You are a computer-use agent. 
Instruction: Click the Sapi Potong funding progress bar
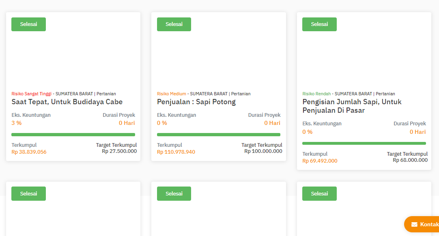(x=219, y=135)
